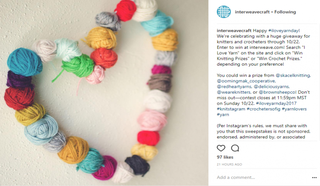The height and width of the screenshot is (186, 320).
Task: Open comments with the speech bubble icon
Action: tap(235, 148)
